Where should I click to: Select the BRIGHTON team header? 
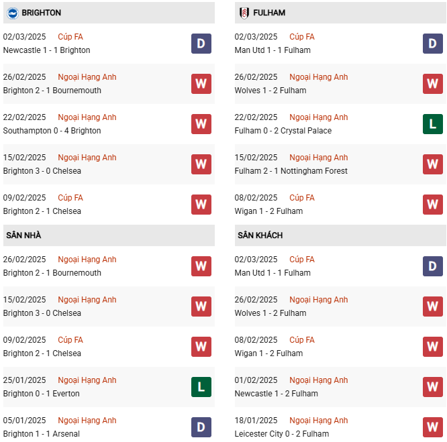coord(109,13)
